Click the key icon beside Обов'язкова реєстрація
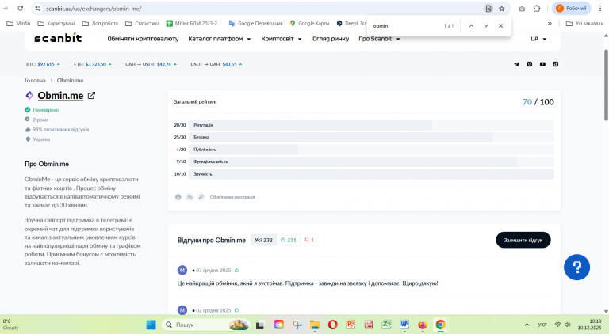 (201, 197)
